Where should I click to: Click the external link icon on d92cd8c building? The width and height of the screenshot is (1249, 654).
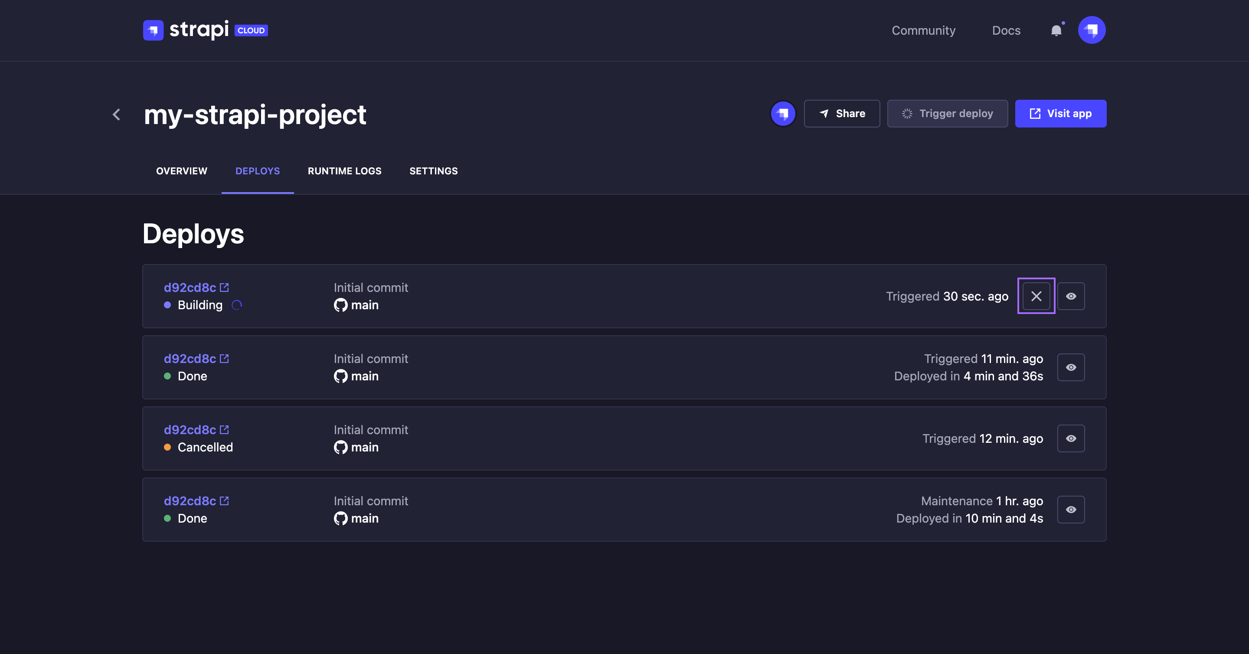[x=225, y=287]
